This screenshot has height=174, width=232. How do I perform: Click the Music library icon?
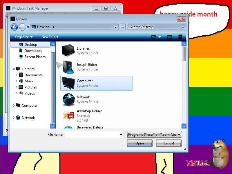click(21, 81)
